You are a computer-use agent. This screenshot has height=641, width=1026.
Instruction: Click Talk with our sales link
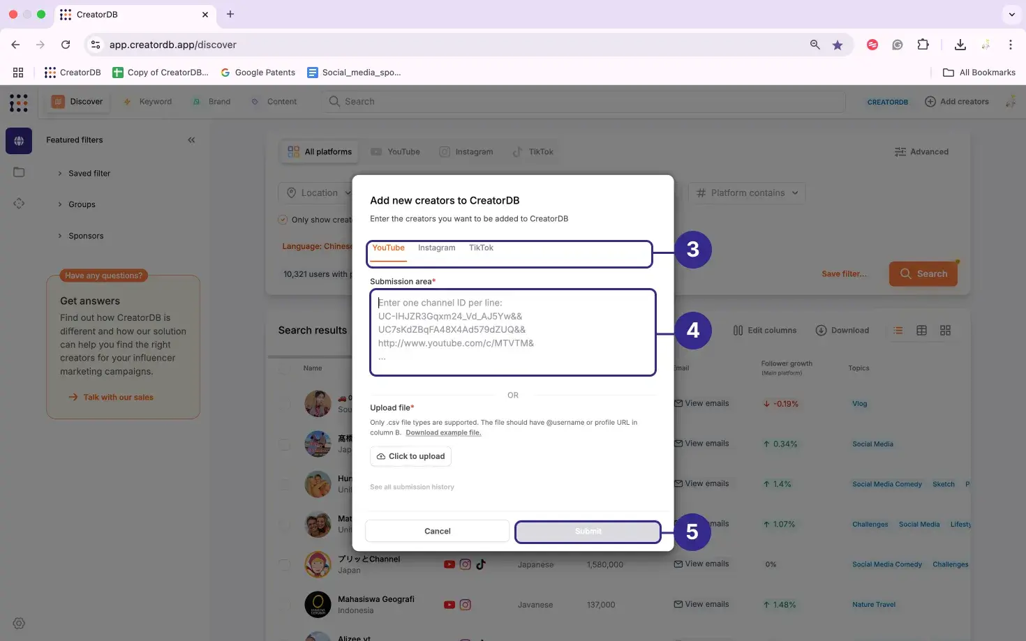click(111, 398)
